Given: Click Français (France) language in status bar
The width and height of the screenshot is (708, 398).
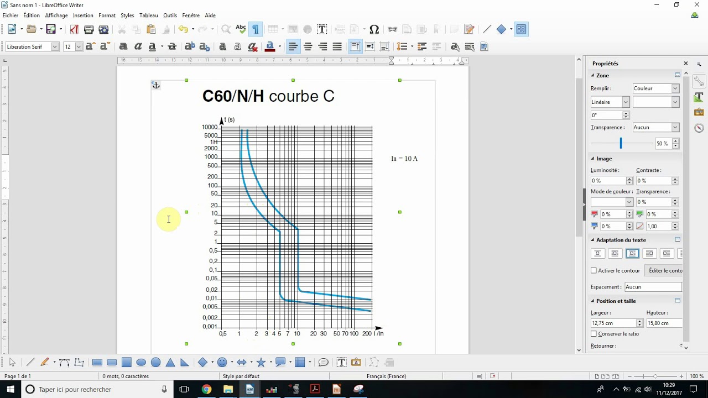Looking at the screenshot, I should (386, 376).
